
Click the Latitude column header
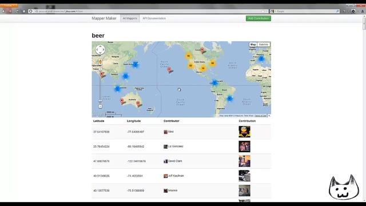[99, 121]
